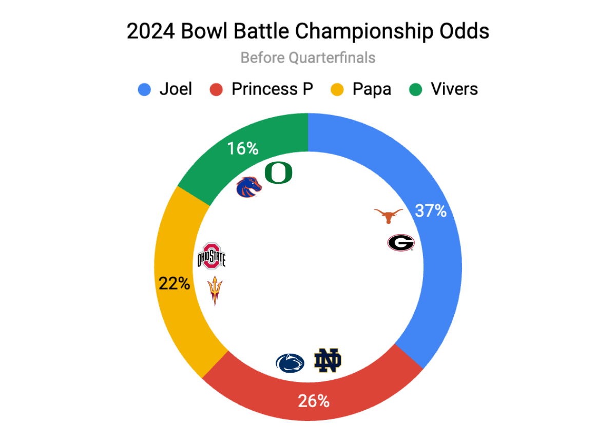Select the Joel legend label
Screen dimensions: 616x442
tap(176, 89)
